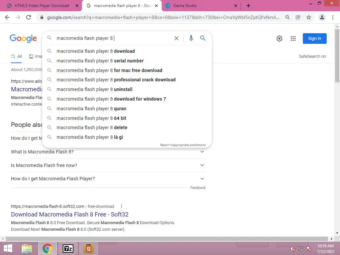Viewport: 340px width, 255px height.
Task: Click the Google logo
Action: [x=24, y=39]
